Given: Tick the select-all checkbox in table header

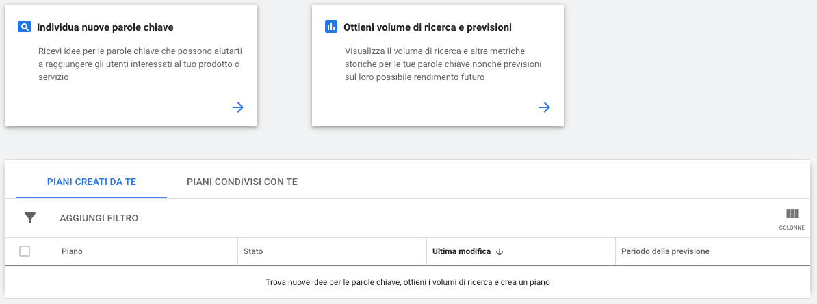Looking at the screenshot, I should 25,251.
